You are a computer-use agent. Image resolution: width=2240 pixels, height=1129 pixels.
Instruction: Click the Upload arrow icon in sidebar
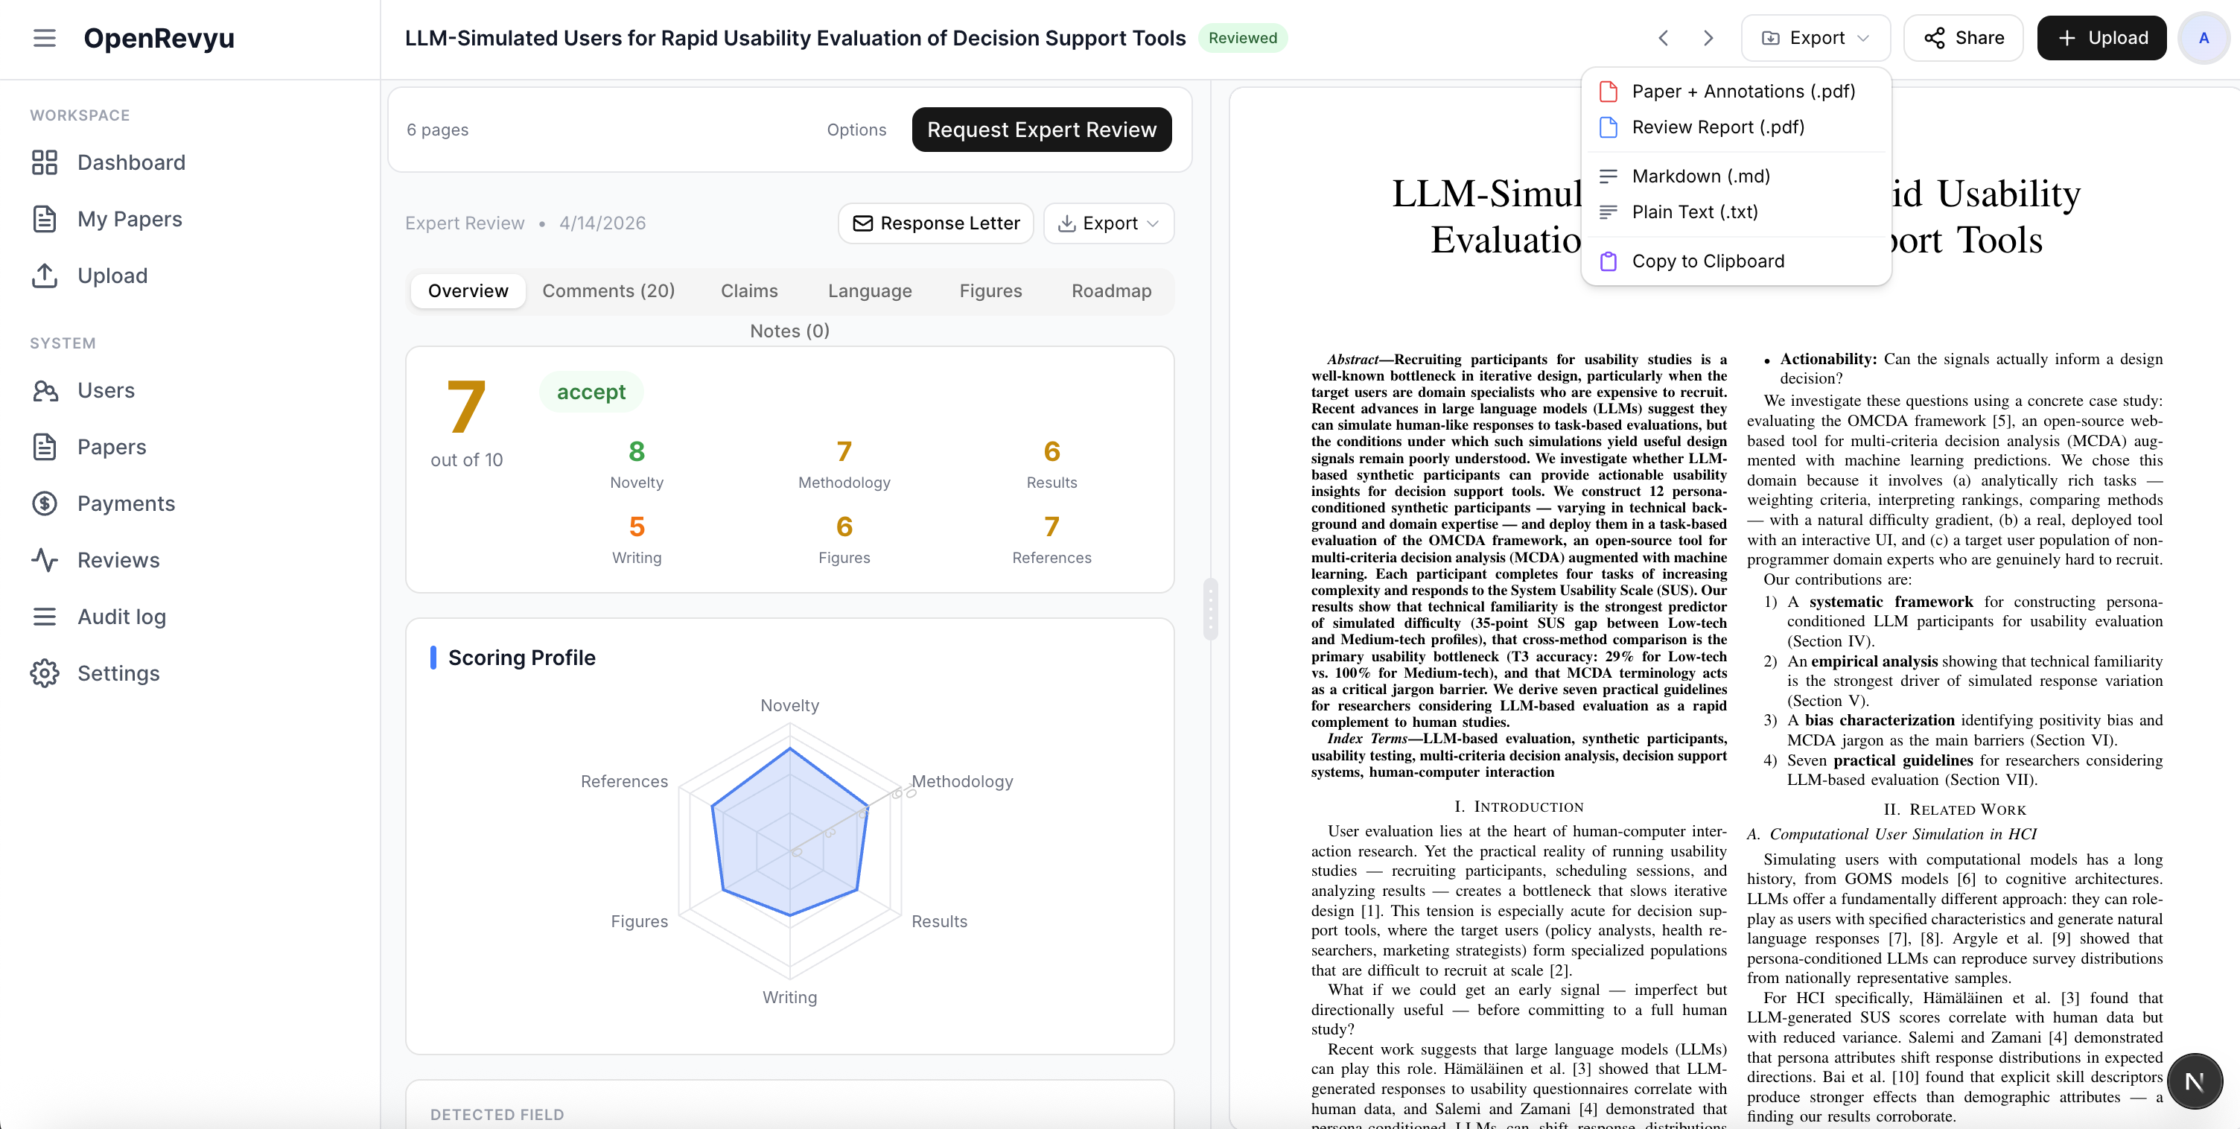click(x=45, y=276)
